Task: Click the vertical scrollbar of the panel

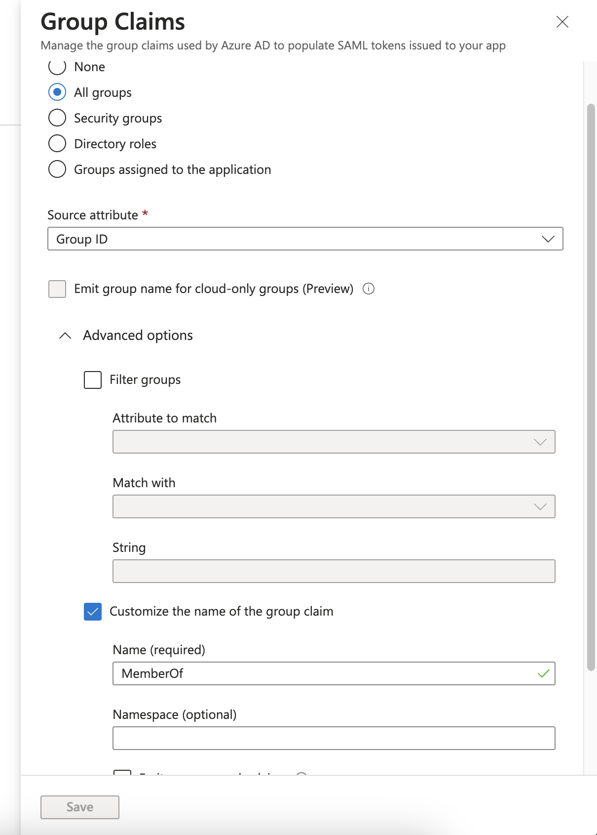Action: (591, 385)
